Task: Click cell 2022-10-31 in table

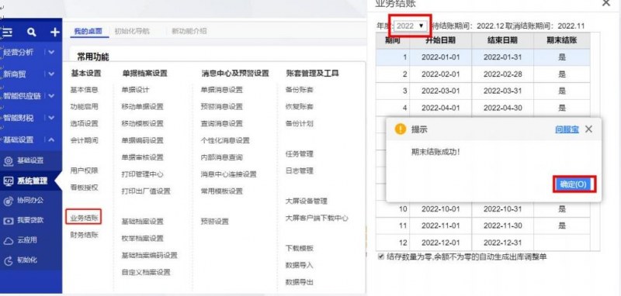Action: 502,208
